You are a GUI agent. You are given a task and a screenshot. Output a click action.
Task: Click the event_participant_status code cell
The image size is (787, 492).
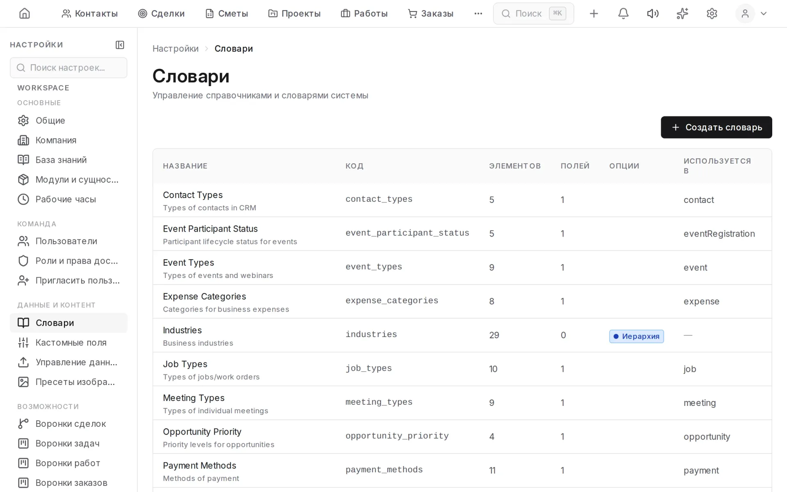(x=407, y=233)
